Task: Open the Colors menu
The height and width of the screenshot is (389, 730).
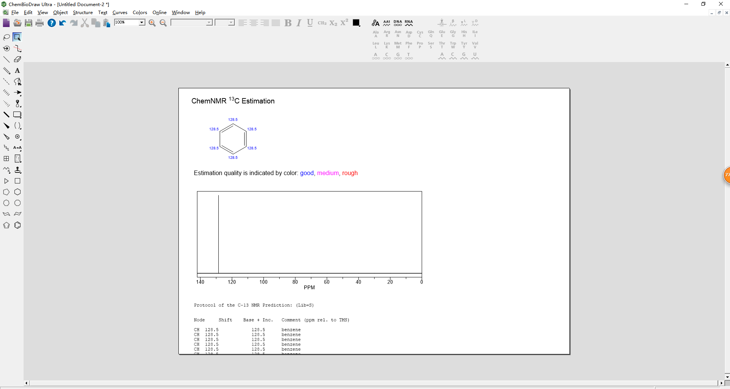Action: (x=140, y=13)
